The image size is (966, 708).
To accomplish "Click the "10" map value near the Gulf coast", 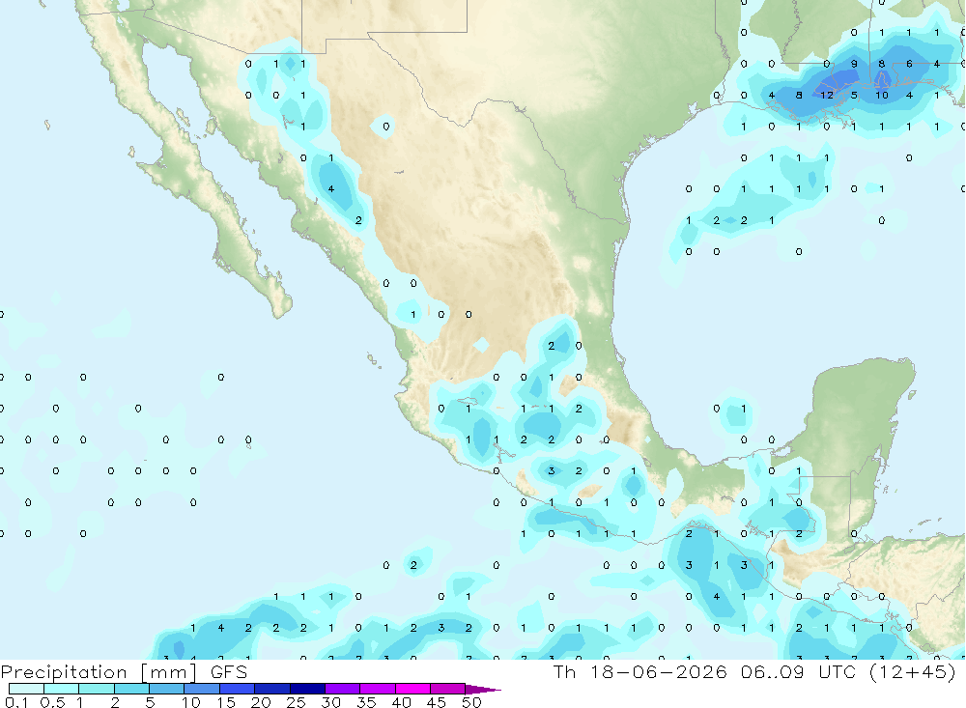I will coord(882,96).
